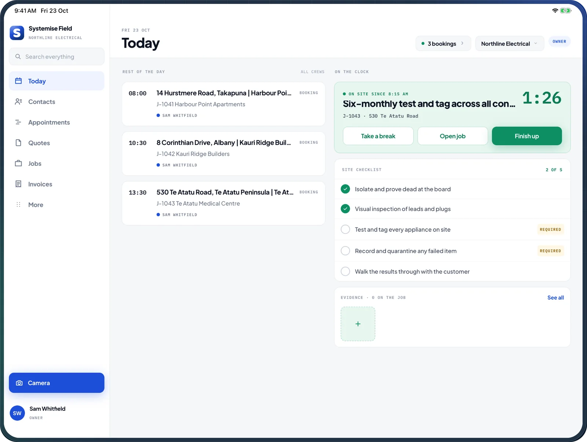The image size is (587, 442).
Task: Click the More dots grid icon
Action: [x=18, y=204]
